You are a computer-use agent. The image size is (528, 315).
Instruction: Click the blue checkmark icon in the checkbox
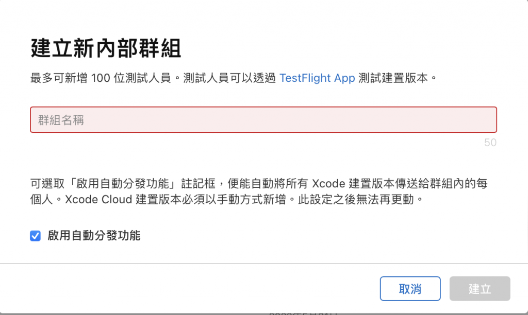36,236
